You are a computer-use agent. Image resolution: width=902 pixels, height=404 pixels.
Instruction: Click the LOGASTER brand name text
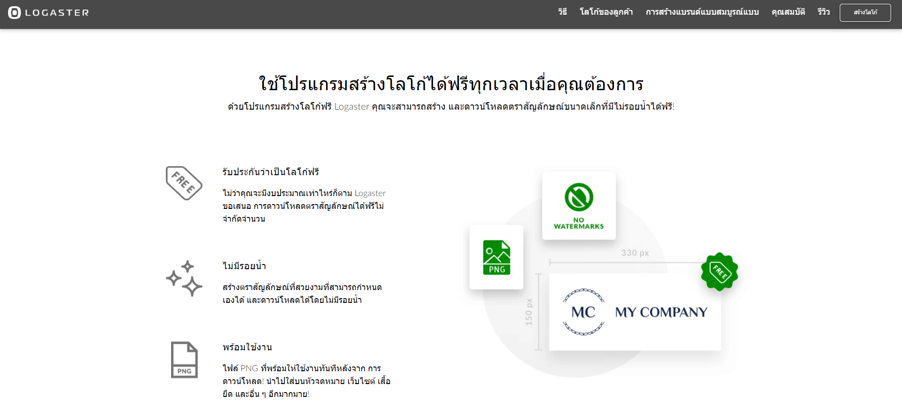pos(57,13)
